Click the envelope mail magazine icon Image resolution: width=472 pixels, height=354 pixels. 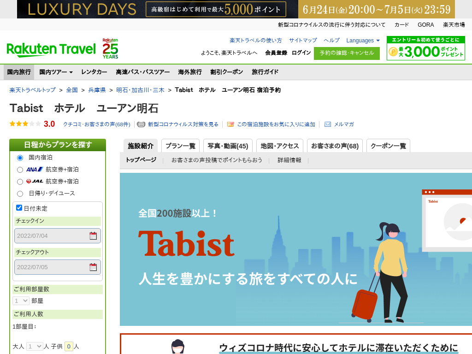click(x=328, y=124)
